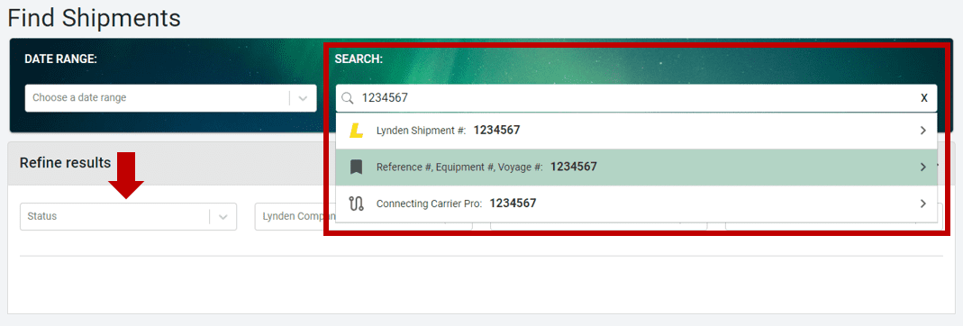The height and width of the screenshot is (326, 963).
Task: Click the date range dropdown chevron
Action: pos(303,98)
